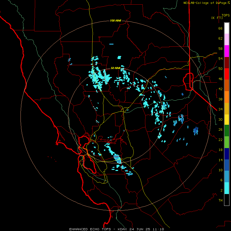Click the gold 34 kft legend swatch

227,109
